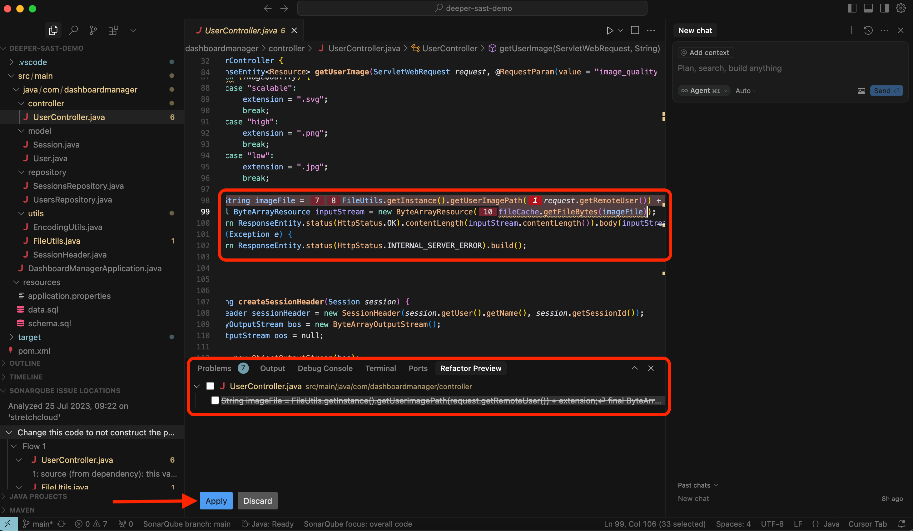Run the current Java file
The image size is (913, 531).
coord(610,30)
